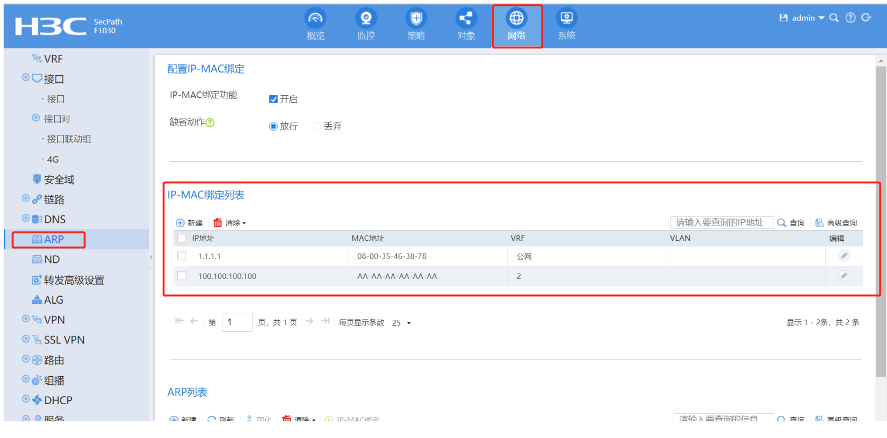
Task: Select 4G in the sidebar
Action: click(x=53, y=160)
